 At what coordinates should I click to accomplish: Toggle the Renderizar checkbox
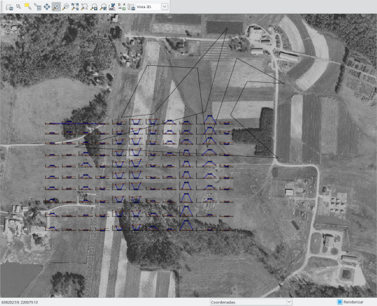(340, 302)
